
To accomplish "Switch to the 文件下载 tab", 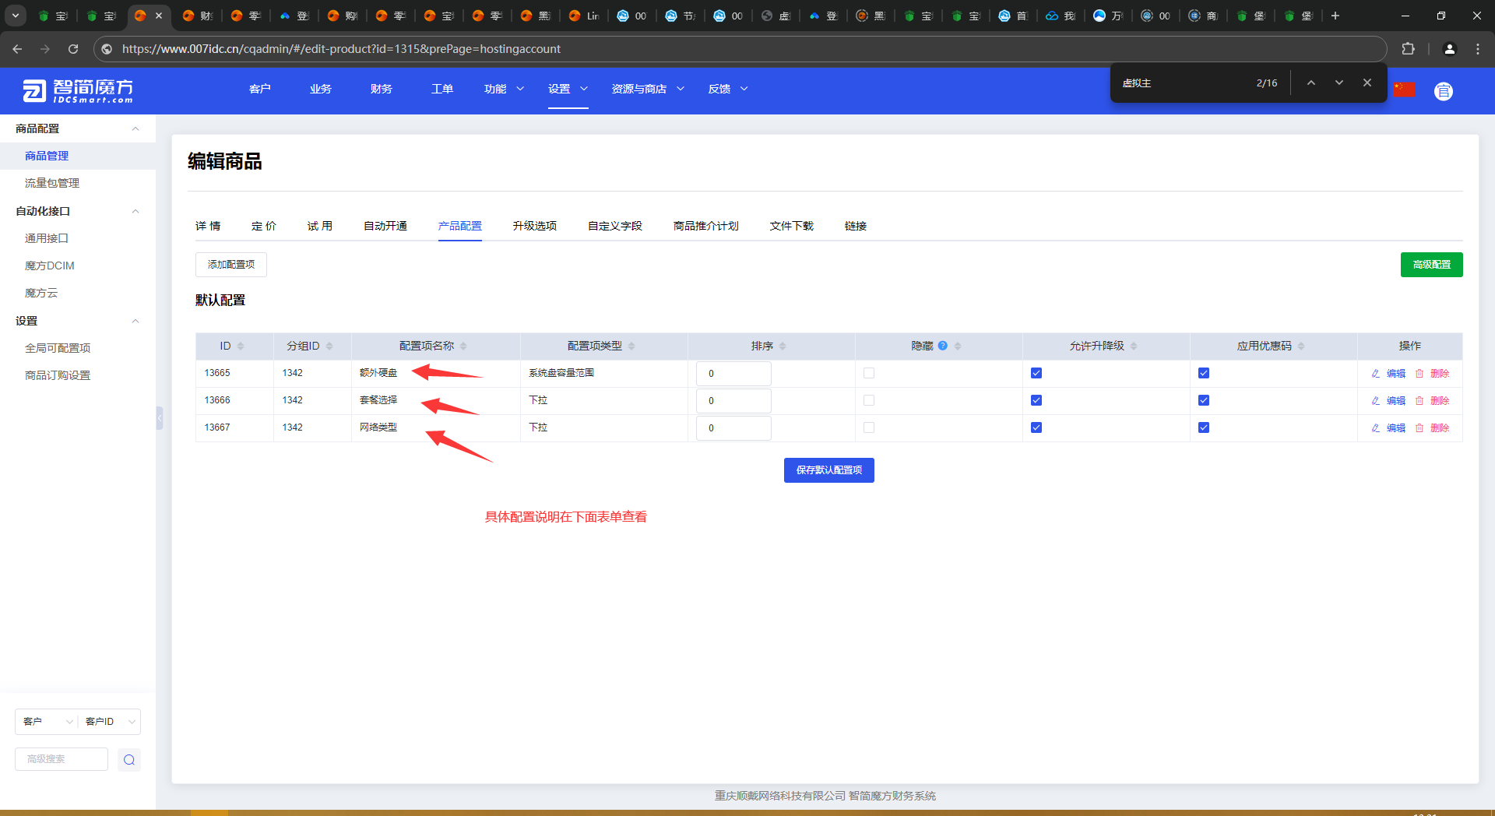I will (x=792, y=226).
